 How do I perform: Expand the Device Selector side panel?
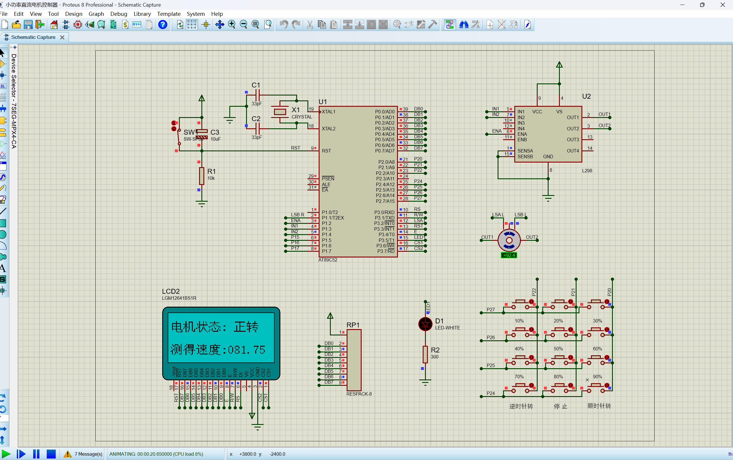point(14,101)
